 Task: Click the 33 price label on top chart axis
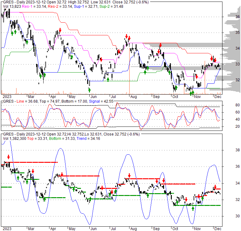coord(238,64)
